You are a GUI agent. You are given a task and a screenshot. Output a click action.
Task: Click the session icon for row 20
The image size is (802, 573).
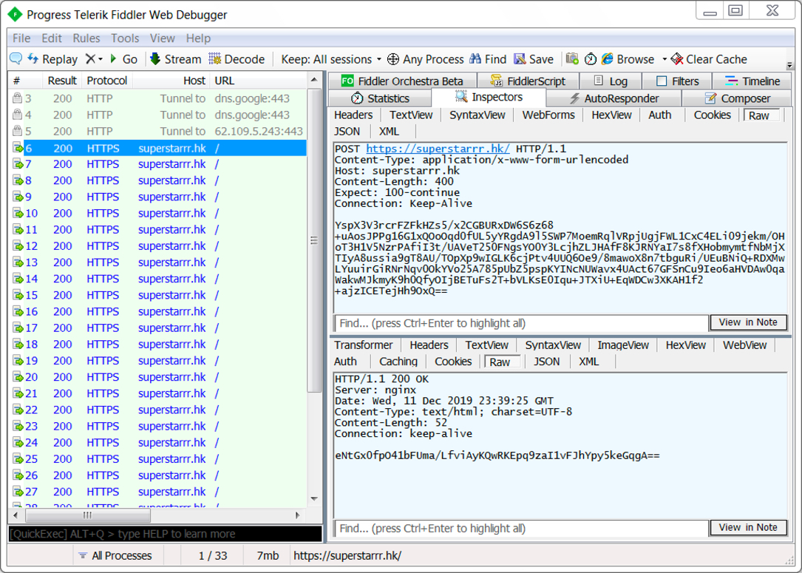point(18,377)
